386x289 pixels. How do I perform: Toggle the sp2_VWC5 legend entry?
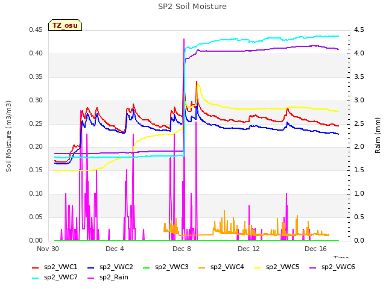coord(277,267)
